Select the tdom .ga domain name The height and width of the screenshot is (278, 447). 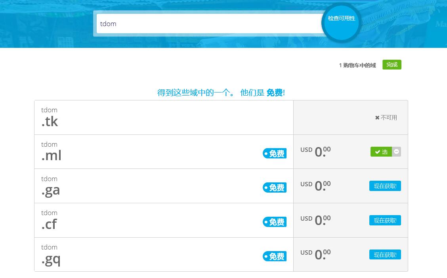click(x=51, y=186)
